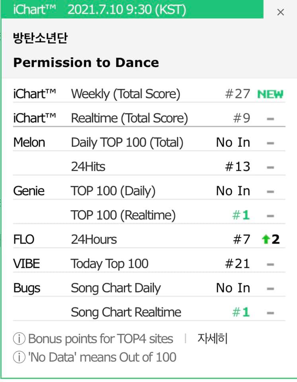Click the info icon beside Bonus points note
This screenshot has height=382, width=297.
19,339
